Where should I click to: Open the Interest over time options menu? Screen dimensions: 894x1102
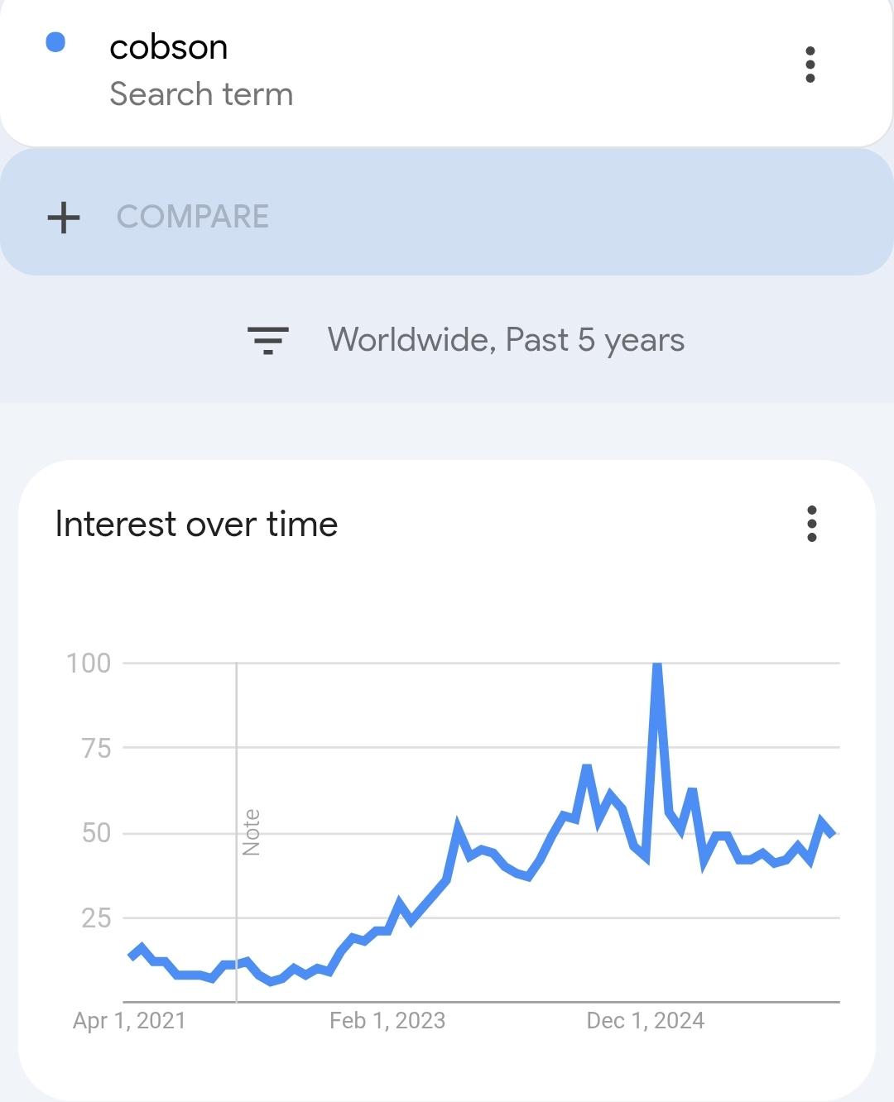811,524
